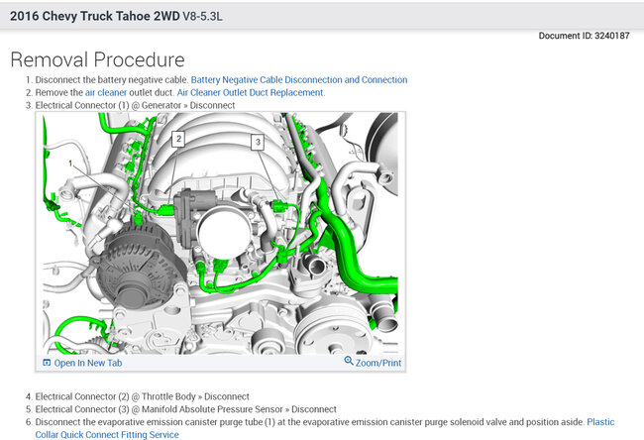Viewport: 644px width, 440px height.
Task: Click step 1 'Disconnect the battery negative cable' text
Action: point(112,79)
